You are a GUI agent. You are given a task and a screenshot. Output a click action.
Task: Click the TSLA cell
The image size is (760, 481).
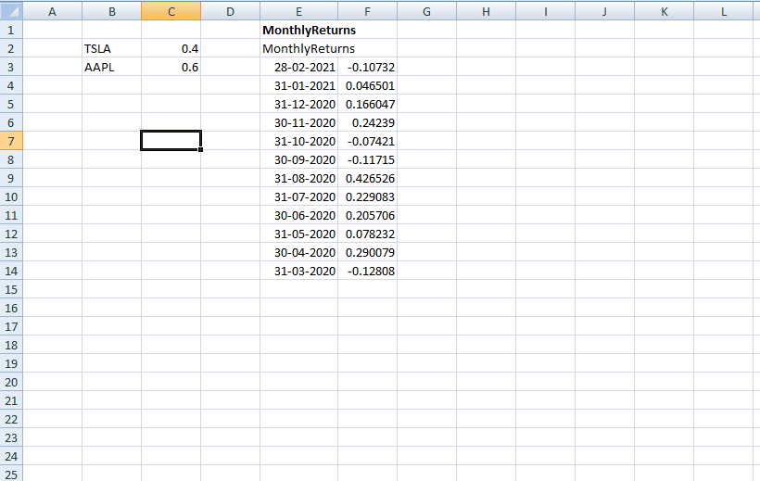(x=112, y=48)
